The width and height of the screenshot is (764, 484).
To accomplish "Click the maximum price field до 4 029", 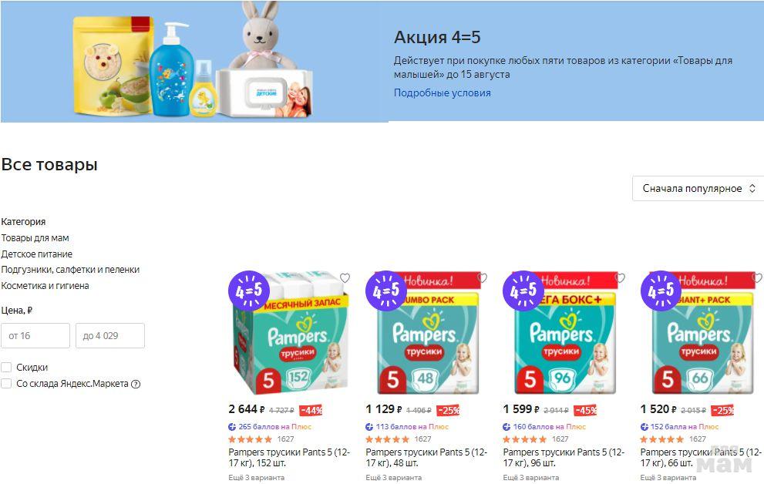I will click(x=110, y=335).
